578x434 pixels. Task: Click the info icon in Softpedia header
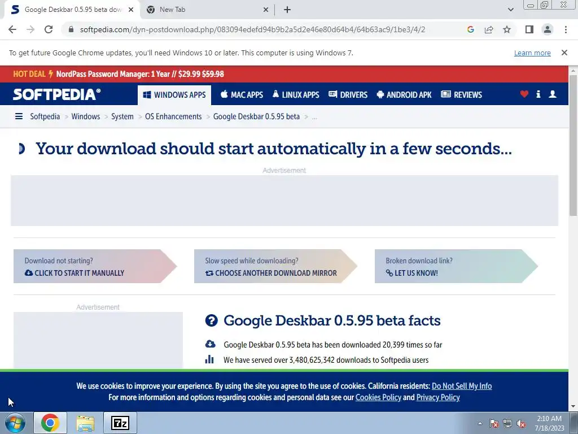[538, 94]
